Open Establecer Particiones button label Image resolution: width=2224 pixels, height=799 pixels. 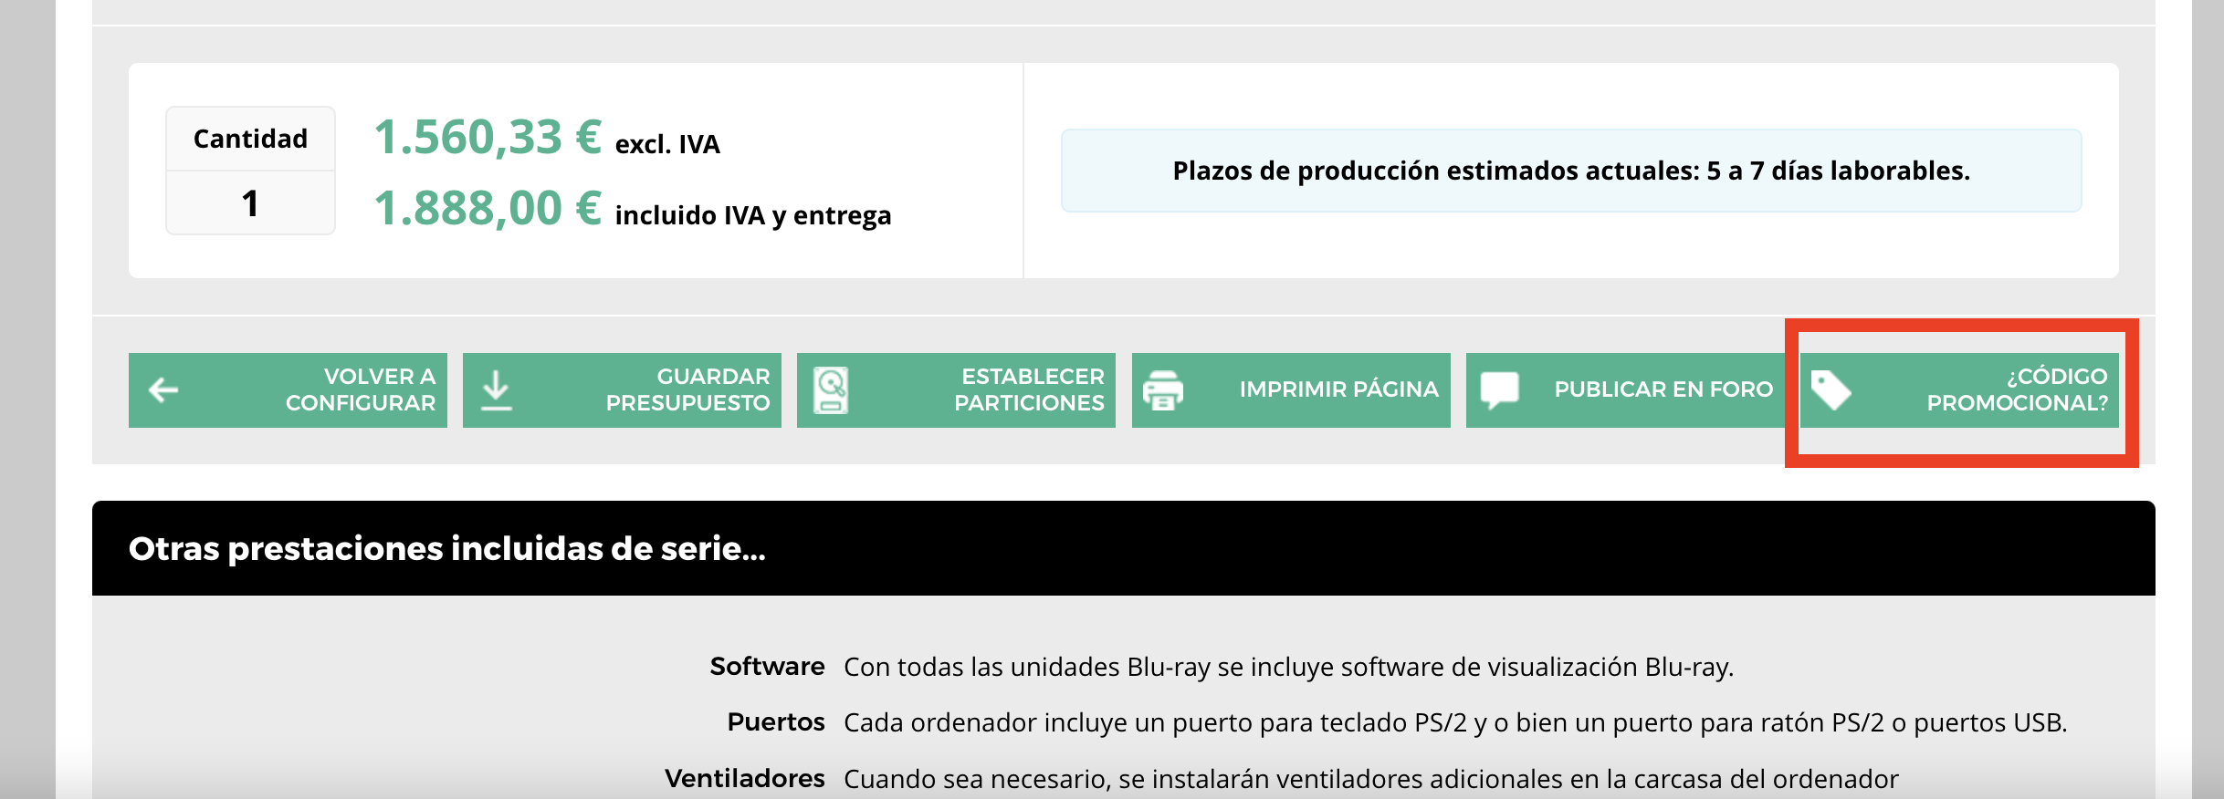[1029, 389]
